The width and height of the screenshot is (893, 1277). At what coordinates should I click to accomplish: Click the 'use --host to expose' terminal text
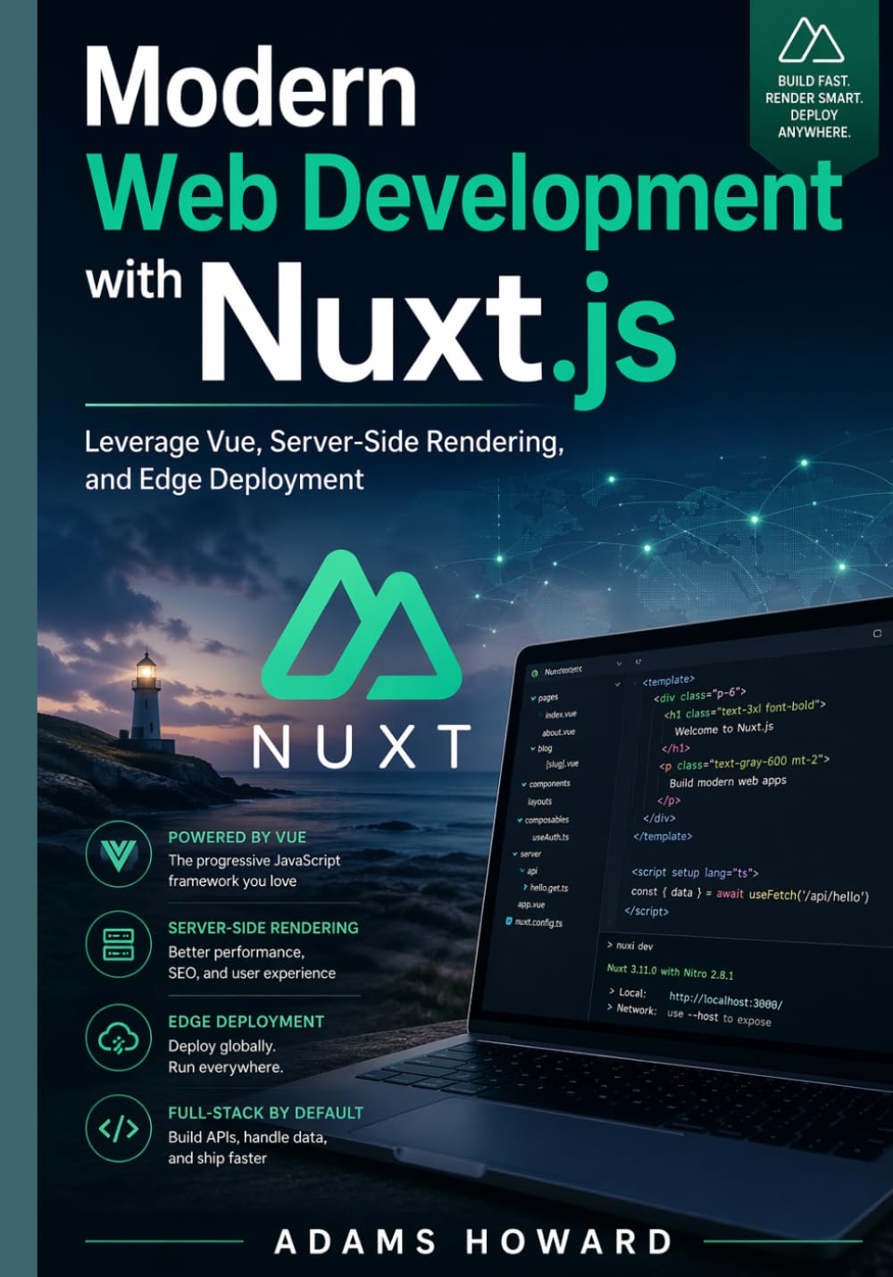point(719,1017)
